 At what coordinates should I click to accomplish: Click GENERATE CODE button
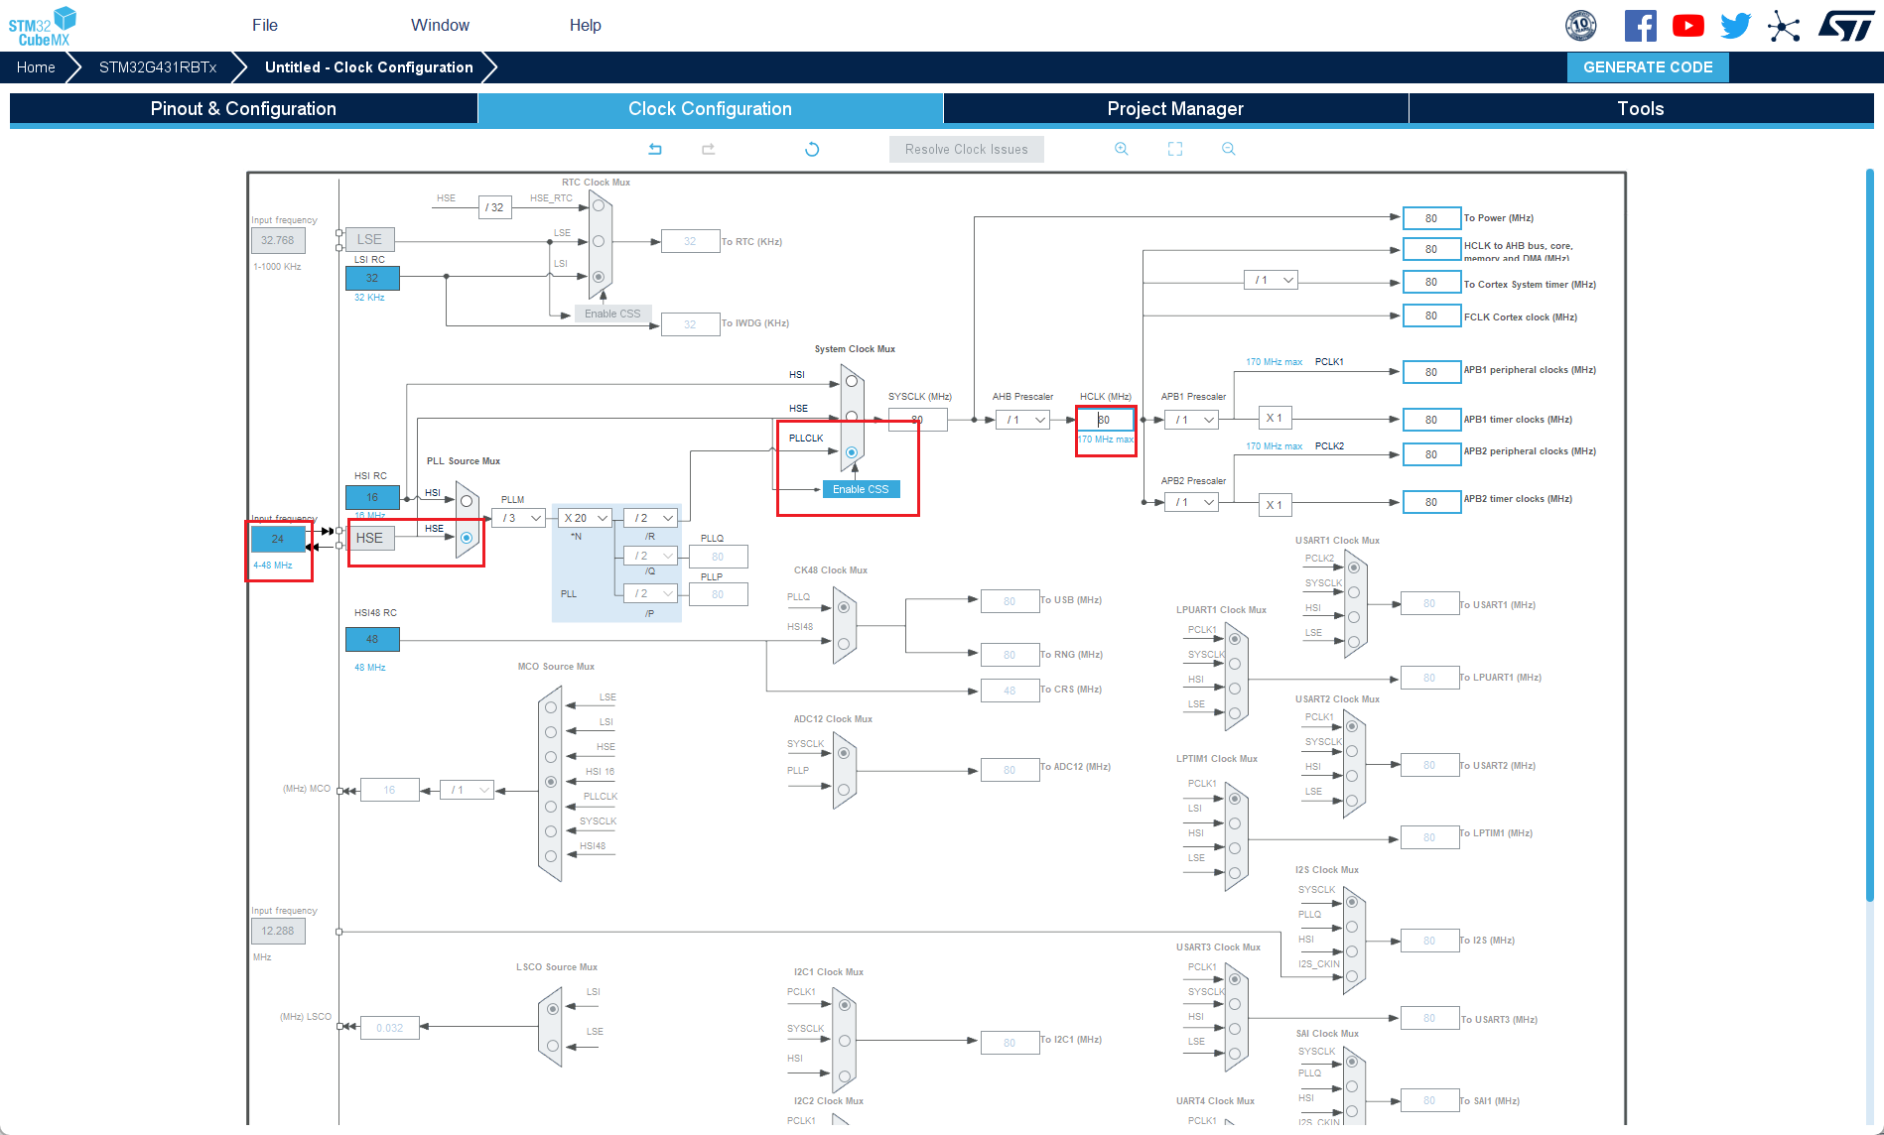click(1648, 67)
